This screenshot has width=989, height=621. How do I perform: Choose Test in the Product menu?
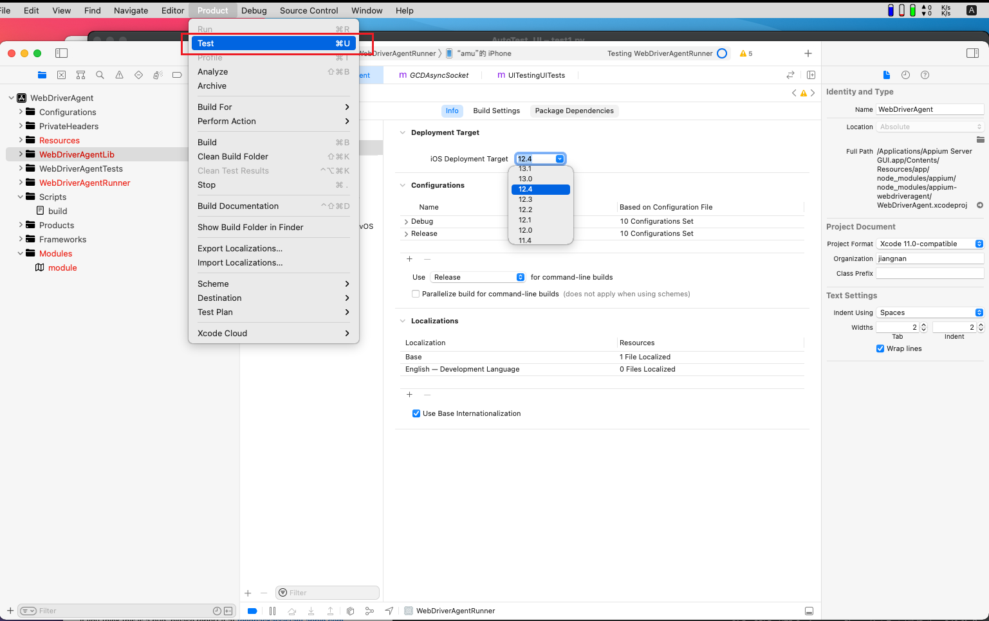coord(273,43)
